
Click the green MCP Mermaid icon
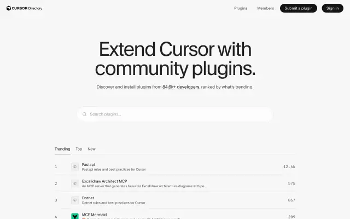(75, 216)
